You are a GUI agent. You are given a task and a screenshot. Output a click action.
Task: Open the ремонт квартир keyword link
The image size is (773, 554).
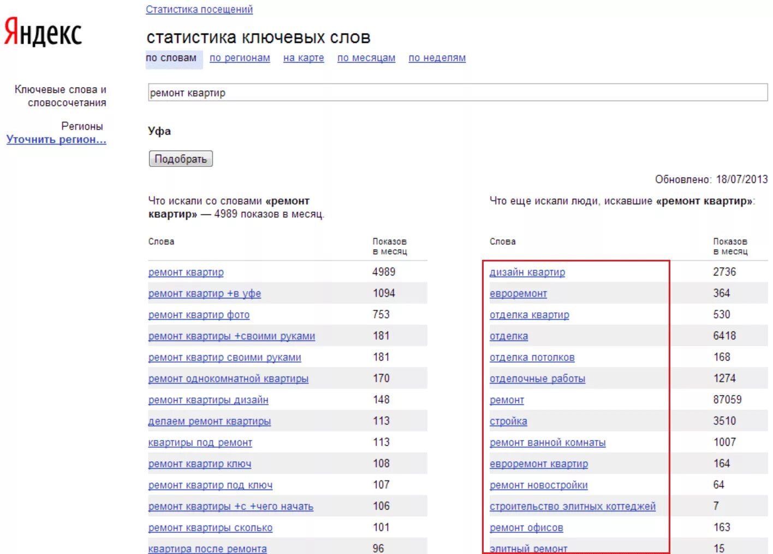point(186,272)
